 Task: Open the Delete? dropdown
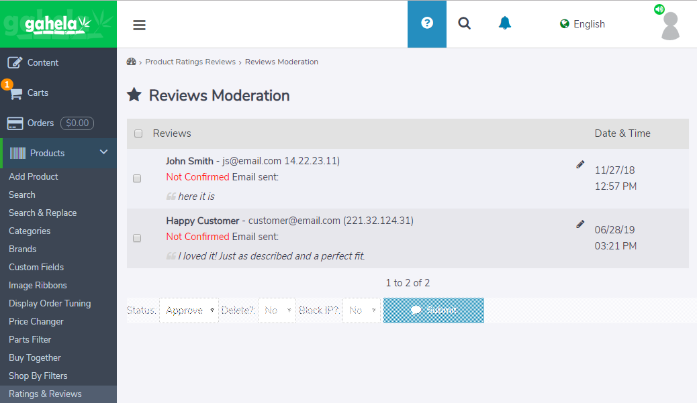point(277,310)
